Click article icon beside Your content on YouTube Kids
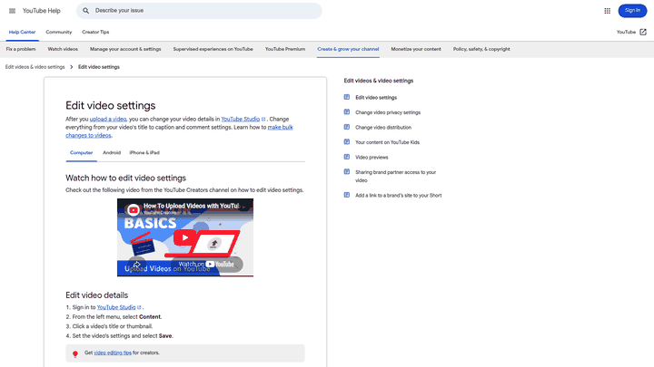This screenshot has width=654, height=367. (347, 142)
